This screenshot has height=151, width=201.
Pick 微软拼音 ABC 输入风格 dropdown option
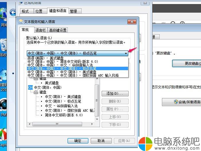tap(78, 75)
